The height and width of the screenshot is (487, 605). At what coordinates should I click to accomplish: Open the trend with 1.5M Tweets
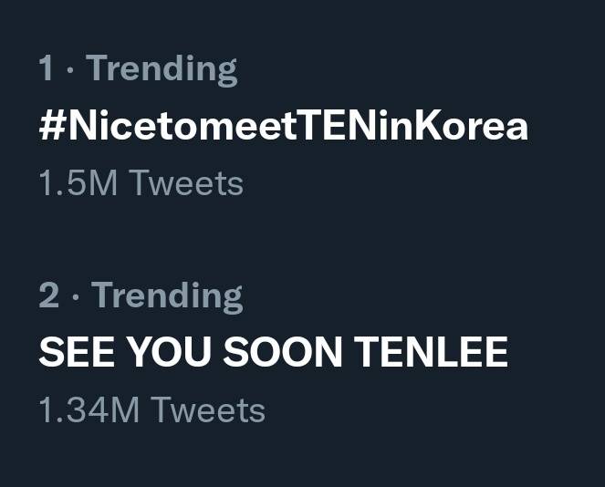click(x=283, y=126)
